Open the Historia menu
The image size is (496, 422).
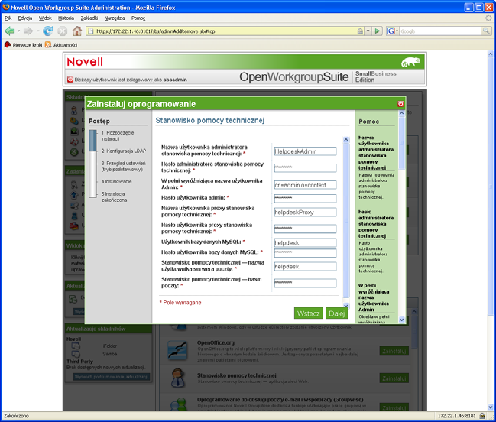pos(66,18)
